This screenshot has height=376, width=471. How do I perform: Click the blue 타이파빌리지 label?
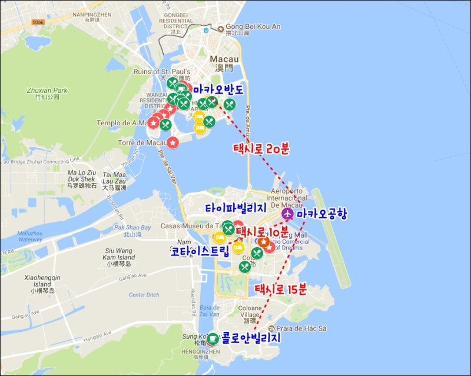pyautogui.click(x=236, y=208)
